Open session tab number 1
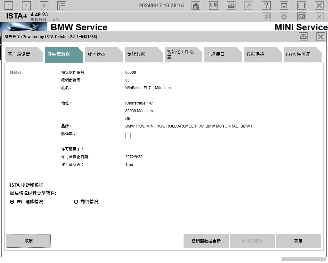328x263 pixels. [x=9, y=6]
